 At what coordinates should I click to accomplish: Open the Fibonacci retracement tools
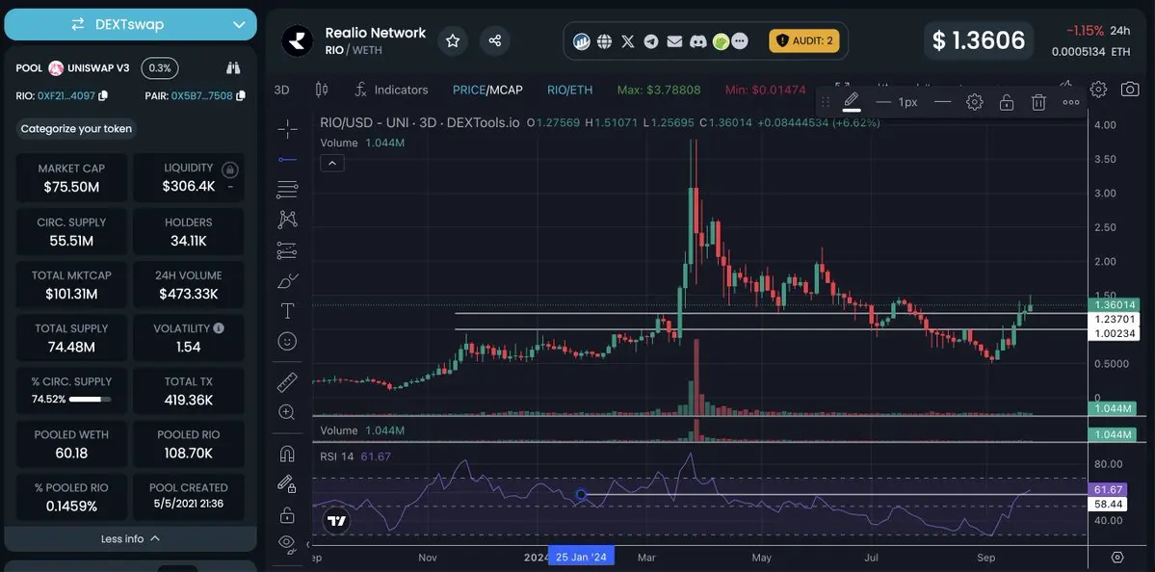287,189
